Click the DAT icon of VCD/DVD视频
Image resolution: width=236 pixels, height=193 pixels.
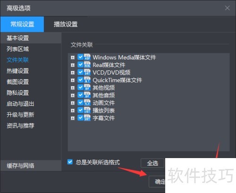point(87,72)
